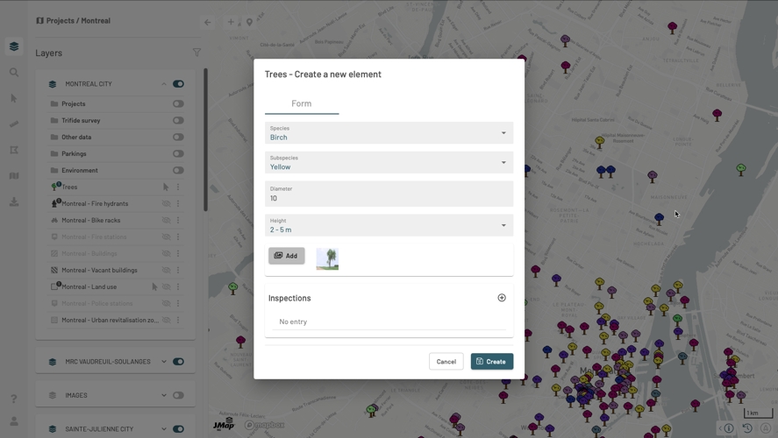Enable the IMAGES layer group toggle

pos(178,395)
